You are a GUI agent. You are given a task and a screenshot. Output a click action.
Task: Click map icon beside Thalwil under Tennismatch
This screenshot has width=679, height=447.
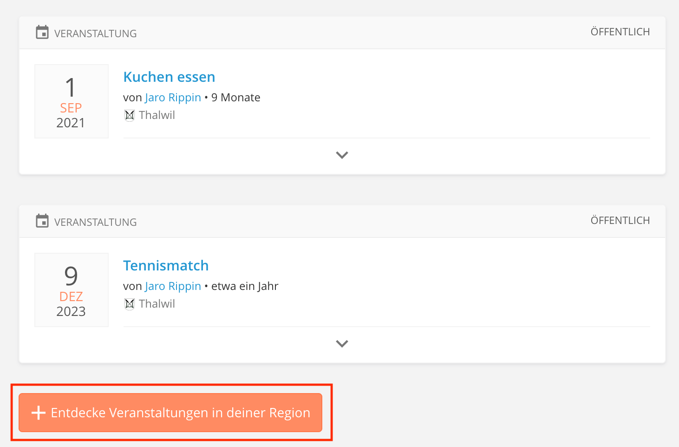(130, 304)
